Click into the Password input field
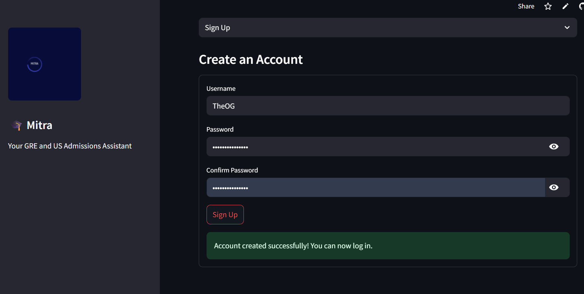This screenshot has width=584, height=294. 376,147
